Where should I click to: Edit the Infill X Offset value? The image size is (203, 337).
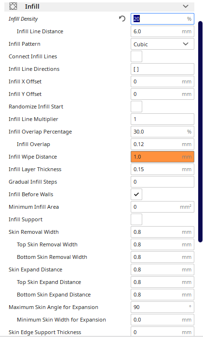click(162, 81)
